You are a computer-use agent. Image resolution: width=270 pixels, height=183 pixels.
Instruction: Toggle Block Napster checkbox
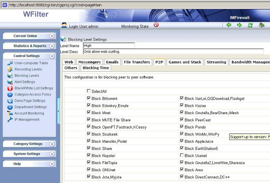[x=89, y=155]
